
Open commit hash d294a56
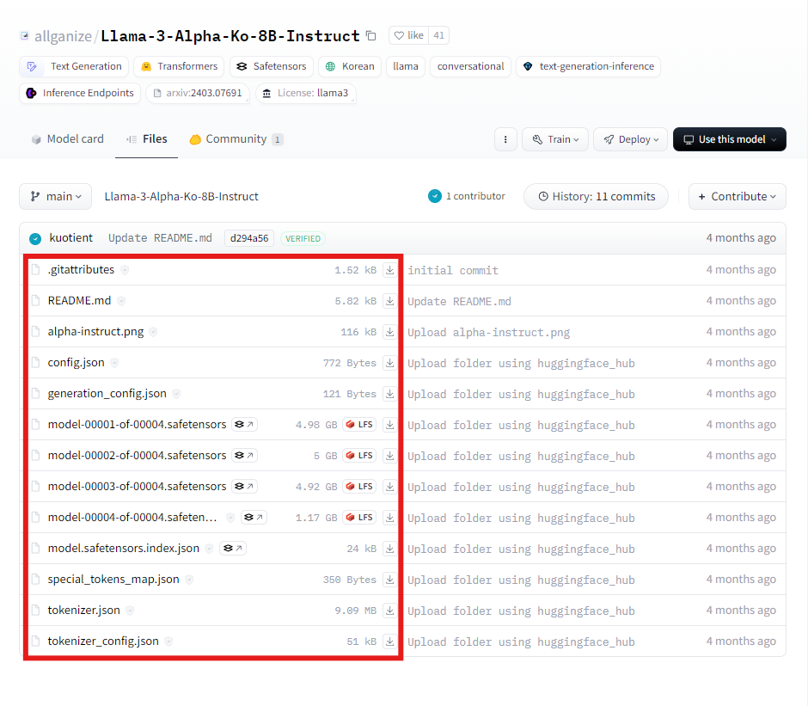249,238
